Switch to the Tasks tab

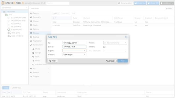pyautogui.click(x=6, y=88)
